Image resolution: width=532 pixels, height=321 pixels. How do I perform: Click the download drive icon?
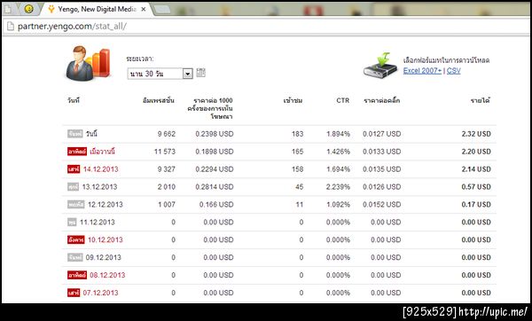tap(380, 65)
